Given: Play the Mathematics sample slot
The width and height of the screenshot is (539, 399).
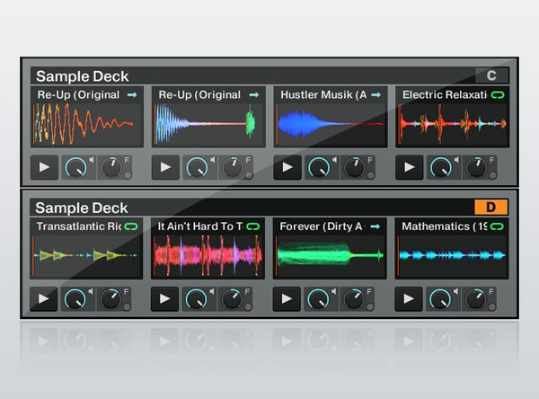Looking at the screenshot, I should click(x=410, y=298).
